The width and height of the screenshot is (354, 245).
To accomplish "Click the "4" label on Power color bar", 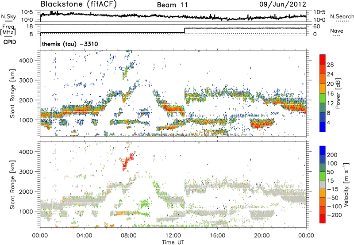I will point(329,123).
